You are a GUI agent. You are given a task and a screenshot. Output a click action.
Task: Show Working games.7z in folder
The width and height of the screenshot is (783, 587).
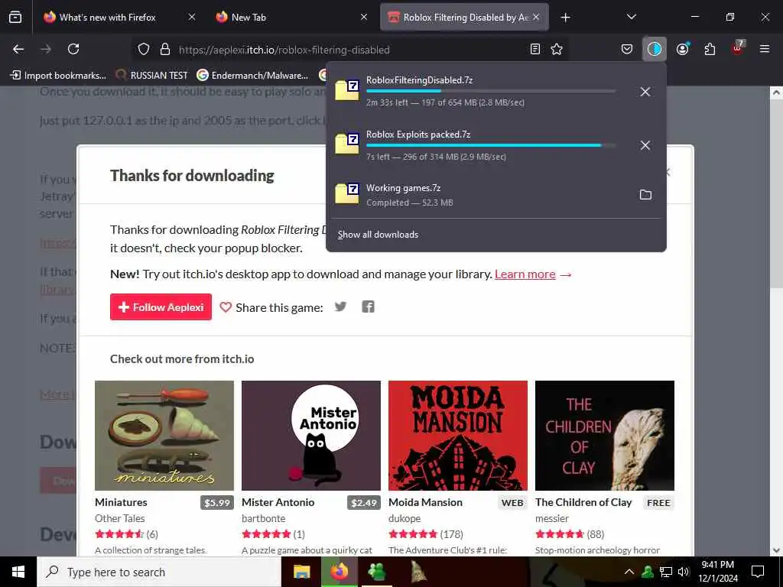point(645,195)
